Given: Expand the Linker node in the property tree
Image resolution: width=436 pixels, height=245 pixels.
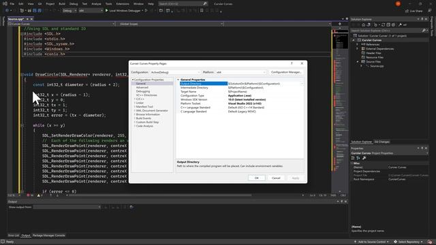Looking at the screenshot, I should (135, 103).
